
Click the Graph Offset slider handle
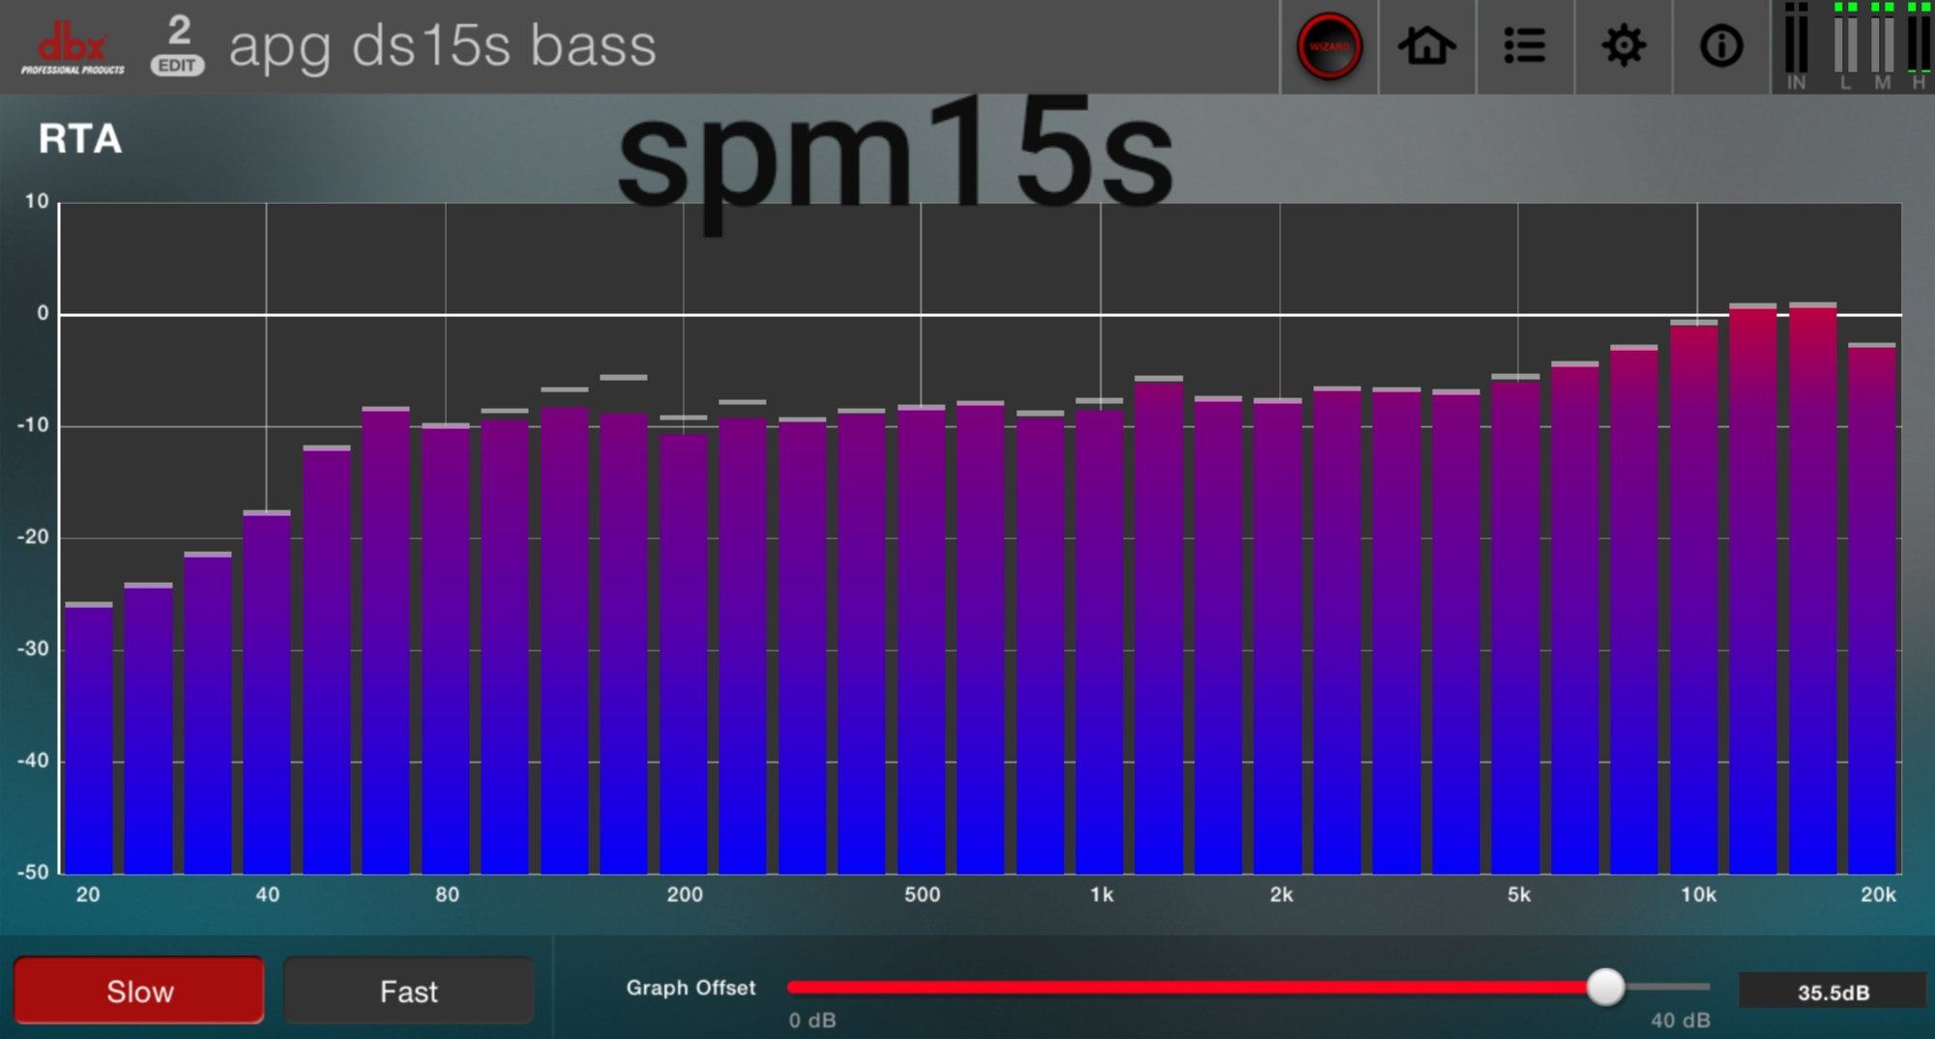1605,987
